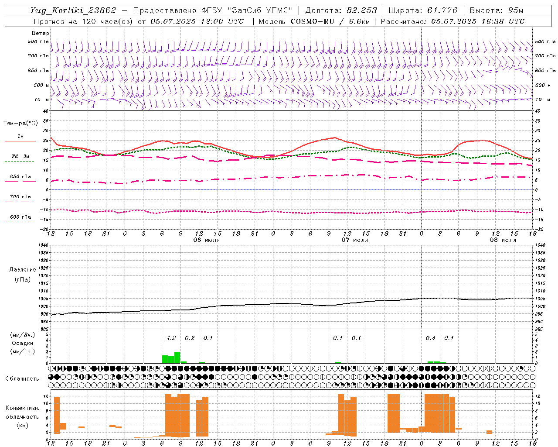Click the dotted pink line sample under 500 гПа legend
Screen dimensions: 558x447
[x=19, y=222]
